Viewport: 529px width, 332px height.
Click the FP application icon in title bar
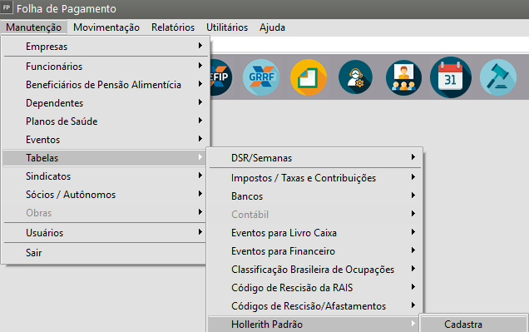[x=6, y=7]
